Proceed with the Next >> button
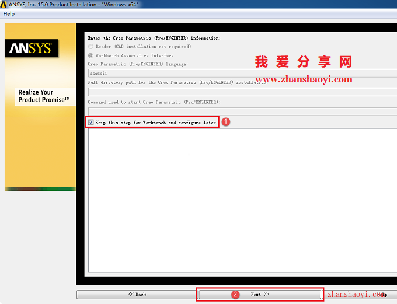The image size is (397, 304). coord(260,295)
